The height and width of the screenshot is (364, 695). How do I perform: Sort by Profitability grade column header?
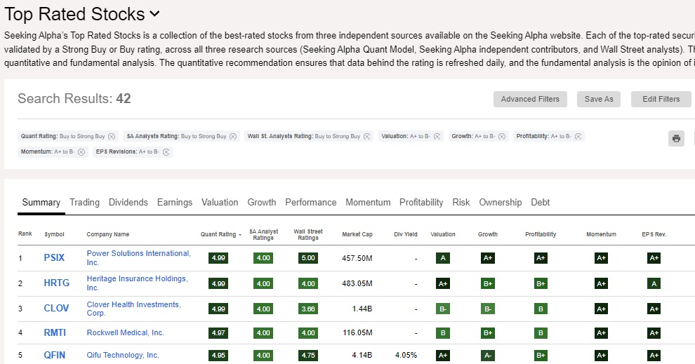[541, 234]
